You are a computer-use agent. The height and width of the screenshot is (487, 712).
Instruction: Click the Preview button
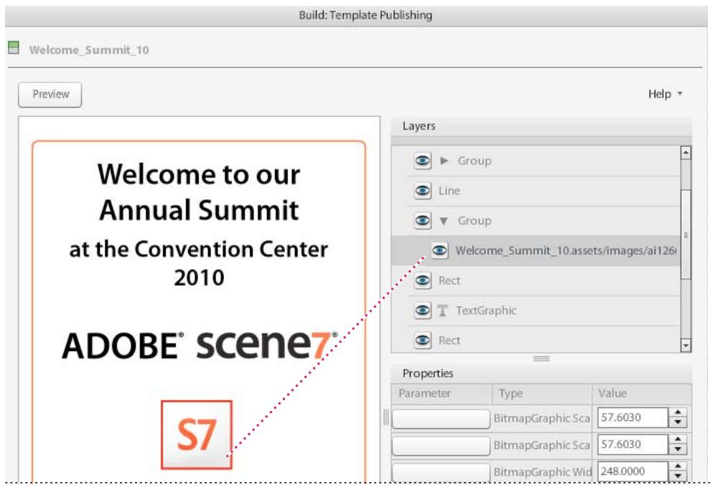click(52, 93)
